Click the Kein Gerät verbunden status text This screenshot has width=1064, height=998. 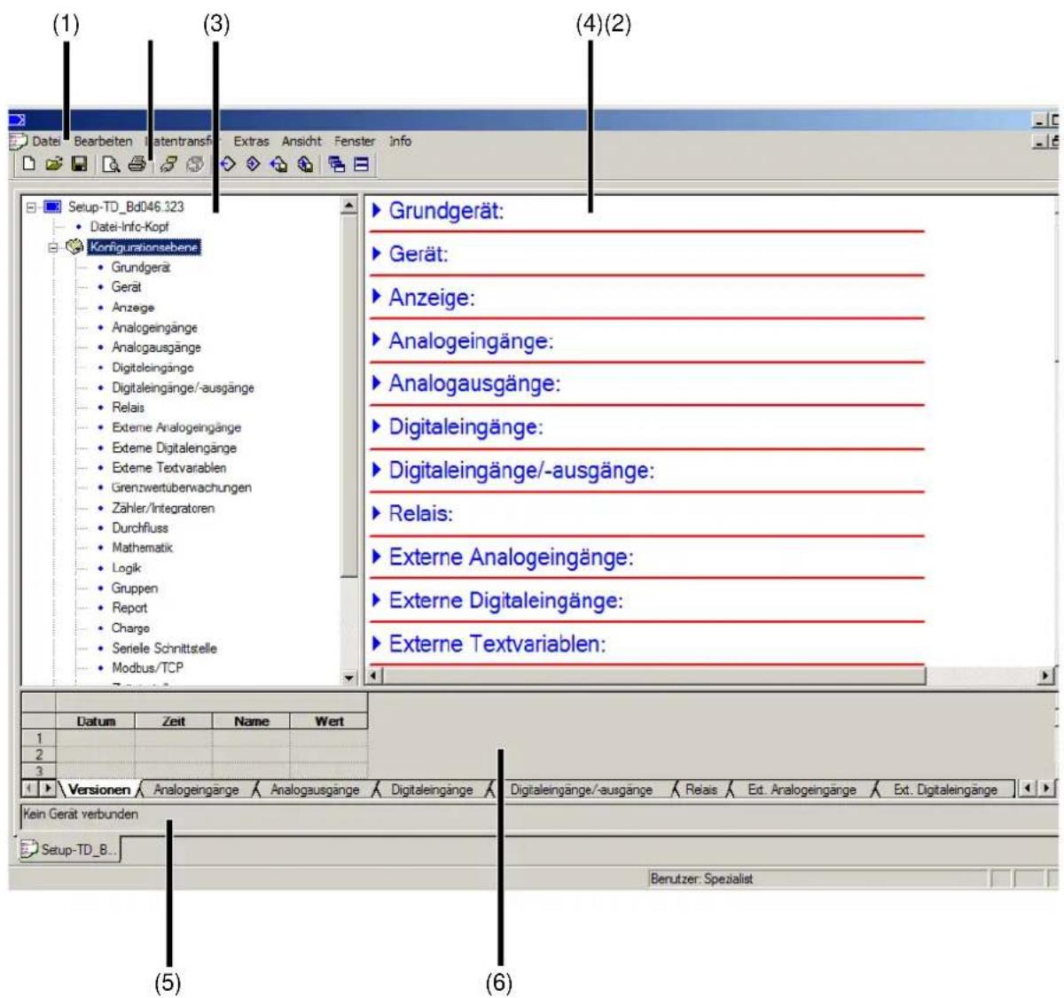tap(81, 814)
